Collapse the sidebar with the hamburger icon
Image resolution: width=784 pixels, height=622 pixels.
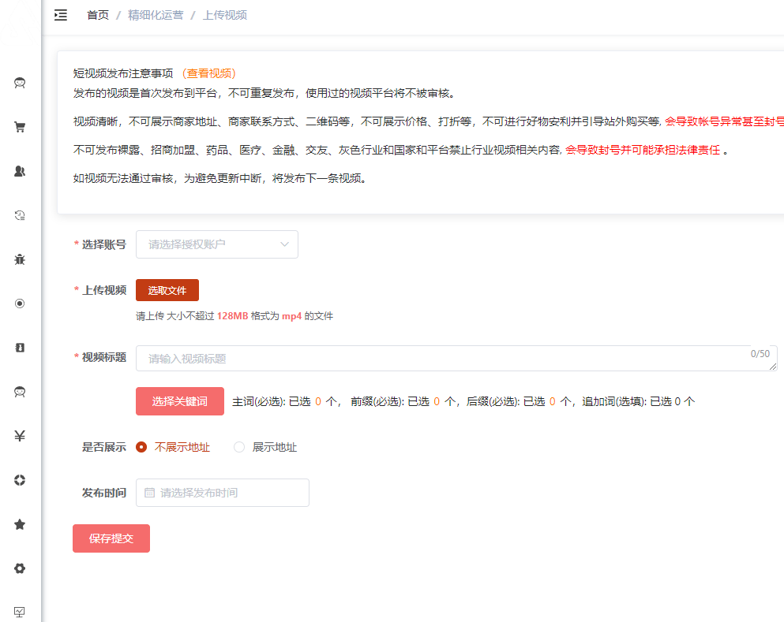click(x=61, y=15)
